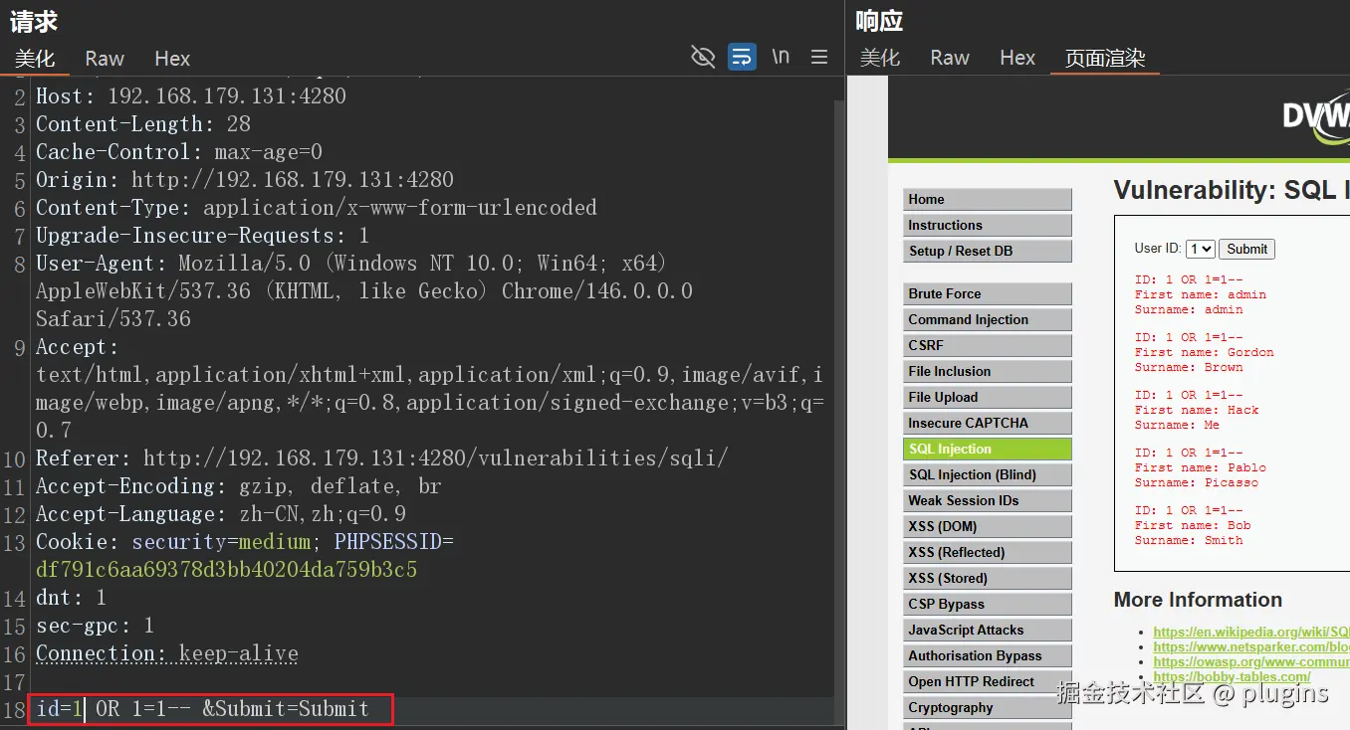Image resolution: width=1350 pixels, height=730 pixels.
Task: Click the Connection: keep-alive header
Action: pyautogui.click(x=167, y=653)
